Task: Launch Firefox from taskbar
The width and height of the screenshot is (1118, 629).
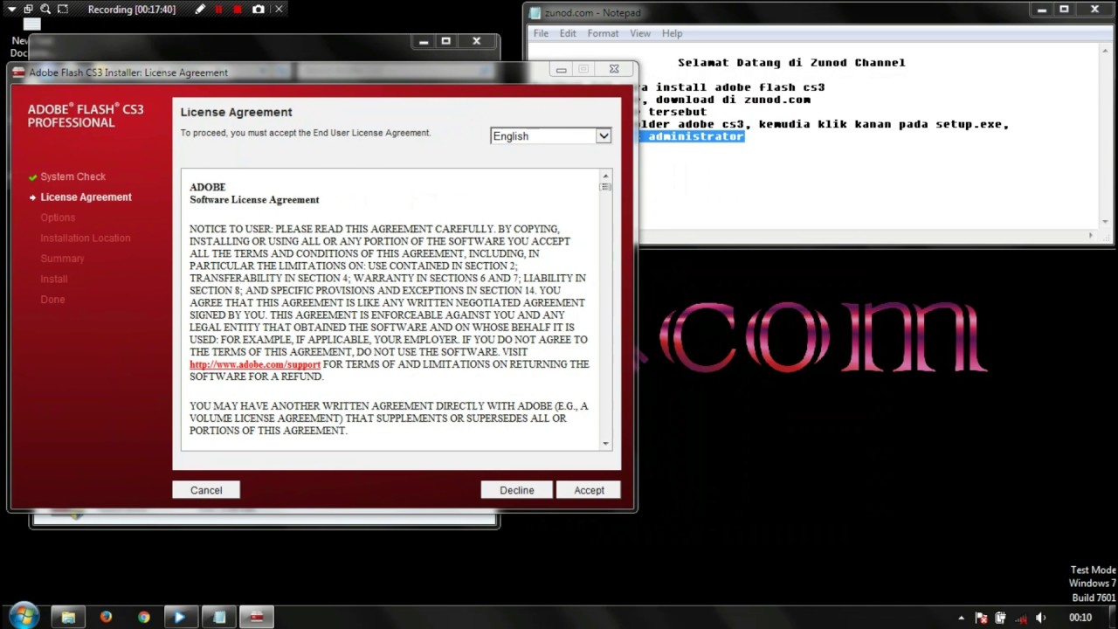Action: 106,617
